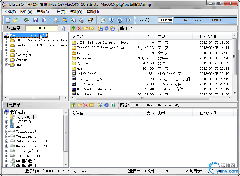Sort disc files by 类型 column header
The image size is (240, 176).
(174, 36)
